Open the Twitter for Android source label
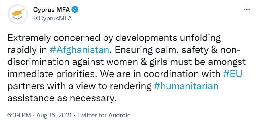This screenshot has width=261, height=126. 104,115
